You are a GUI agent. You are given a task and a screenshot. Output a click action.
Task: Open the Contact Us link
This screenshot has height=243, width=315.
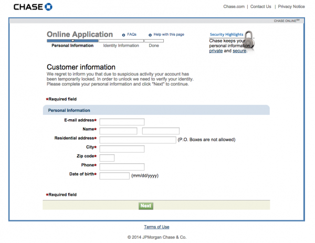coord(260,7)
